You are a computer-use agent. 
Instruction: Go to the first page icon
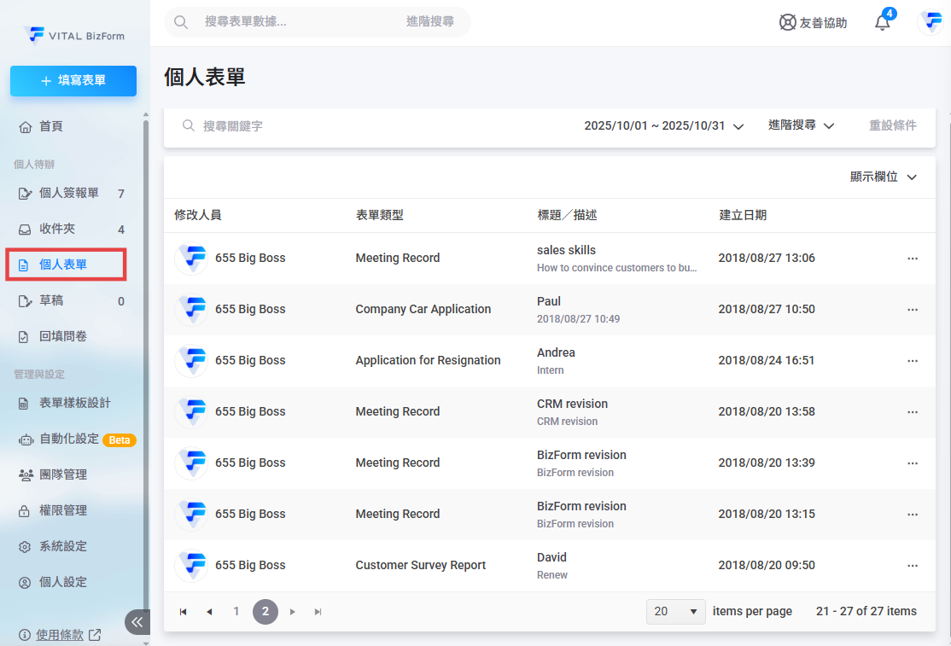(183, 612)
